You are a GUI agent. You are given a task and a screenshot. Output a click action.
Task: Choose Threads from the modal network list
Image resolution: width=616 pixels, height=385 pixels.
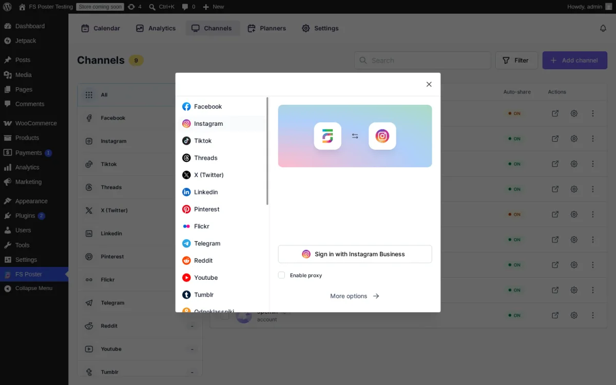[x=221, y=158]
